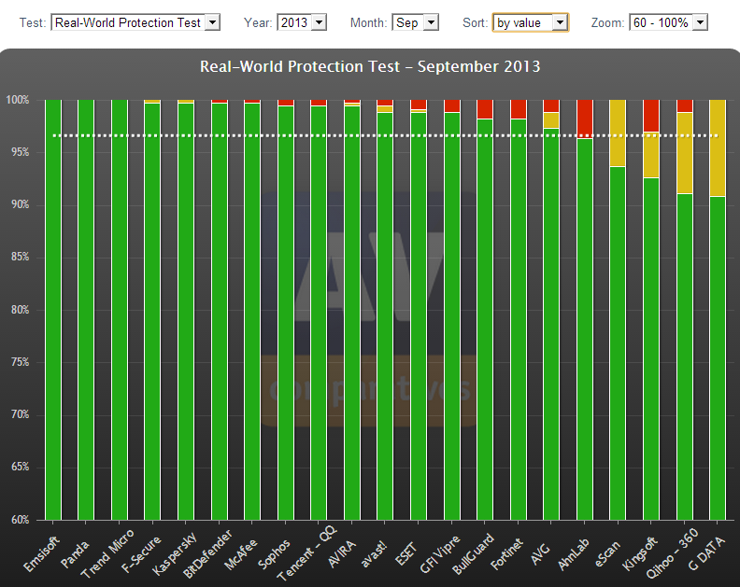Click the Tencent - QQ axis label
Viewport: 740px width, 587px height.
tap(306, 553)
